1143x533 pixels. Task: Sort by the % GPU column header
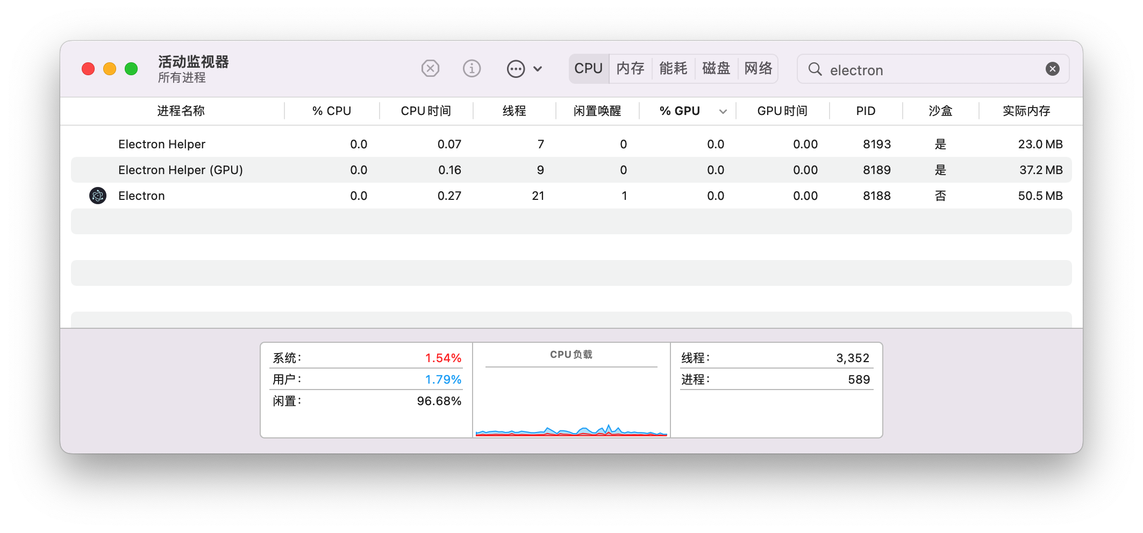[x=680, y=111]
